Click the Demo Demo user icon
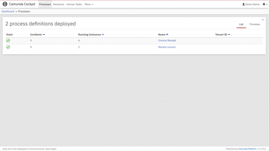Viewport: 269px width, 151px height. click(244, 4)
